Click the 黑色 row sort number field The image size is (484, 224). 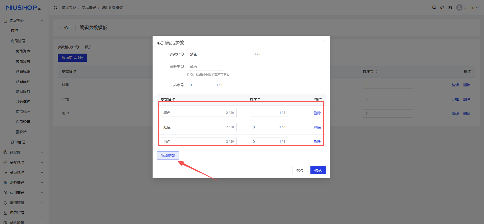click(x=269, y=113)
